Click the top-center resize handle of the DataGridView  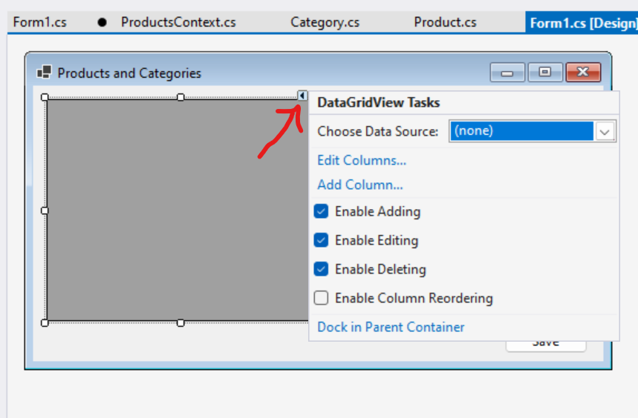[180, 97]
